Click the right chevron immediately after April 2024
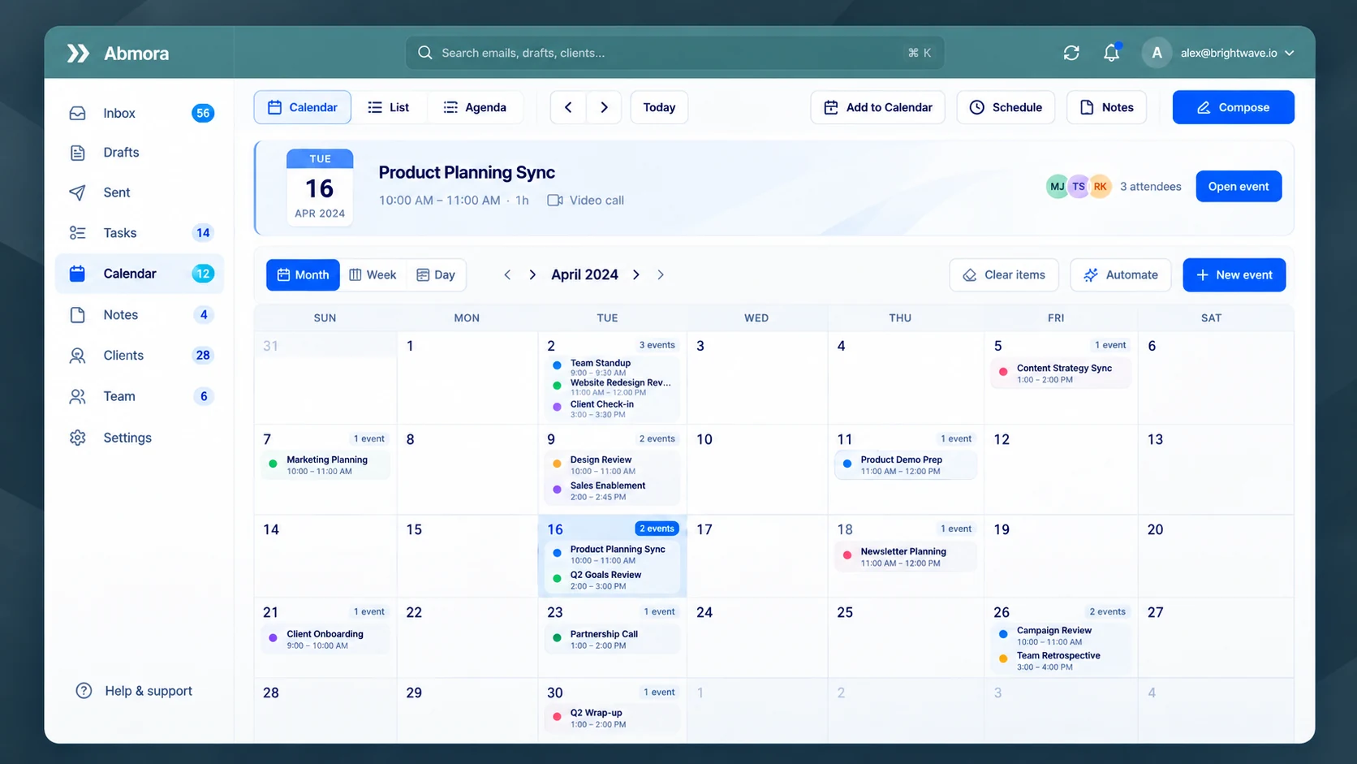The height and width of the screenshot is (764, 1357). point(636,275)
